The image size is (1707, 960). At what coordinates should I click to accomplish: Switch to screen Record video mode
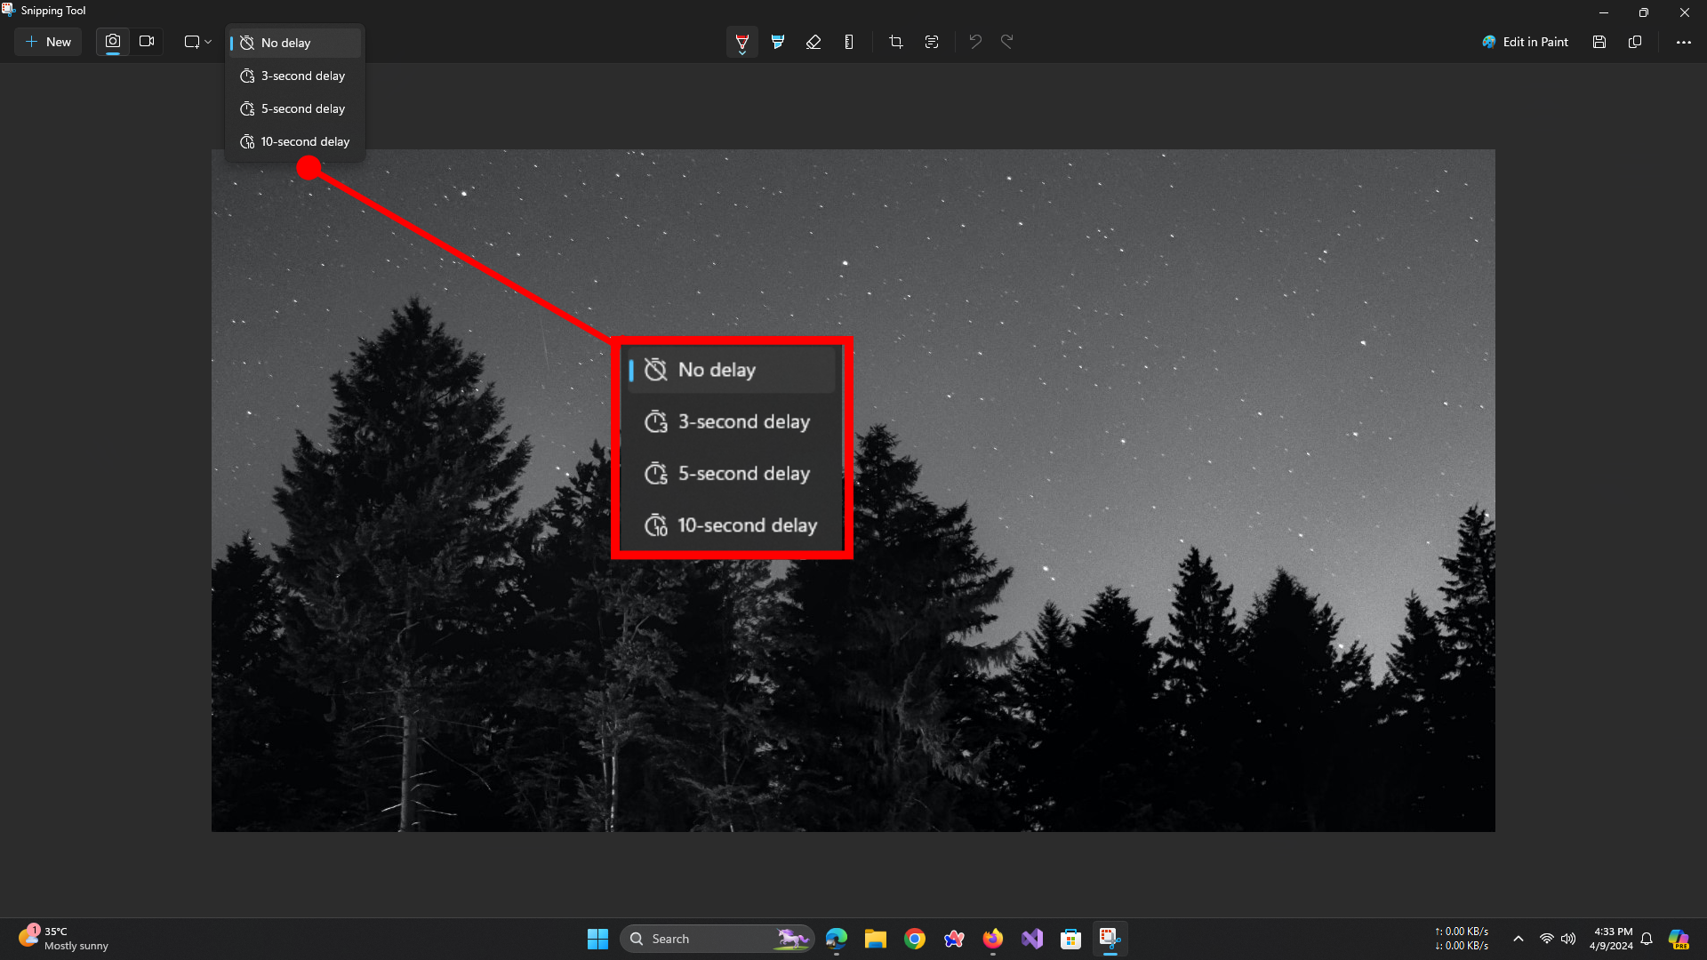[x=147, y=42]
